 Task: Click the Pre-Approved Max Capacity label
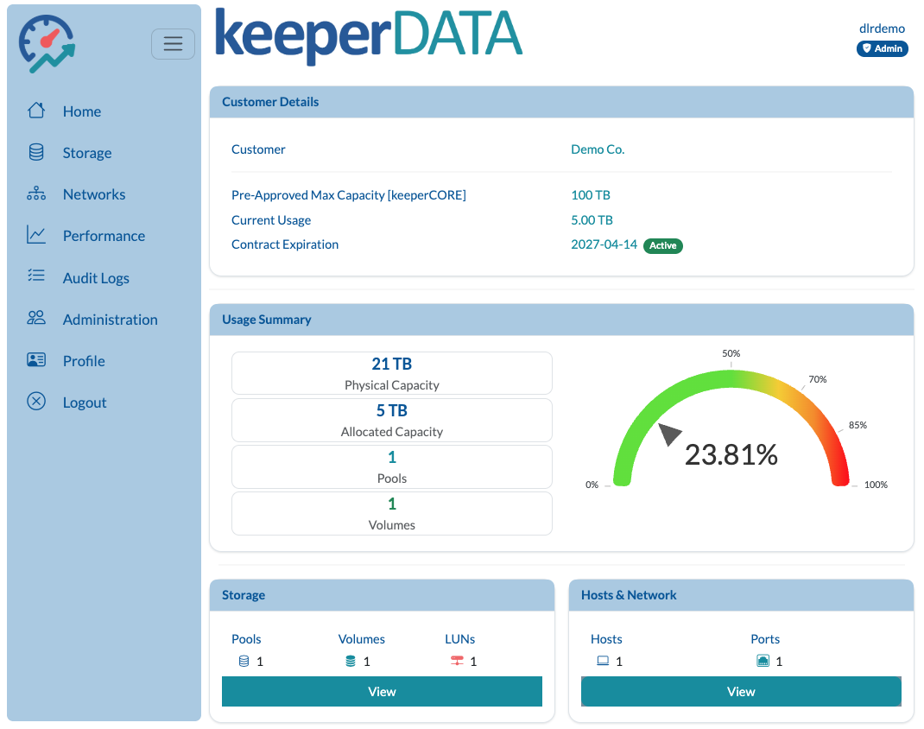(349, 195)
